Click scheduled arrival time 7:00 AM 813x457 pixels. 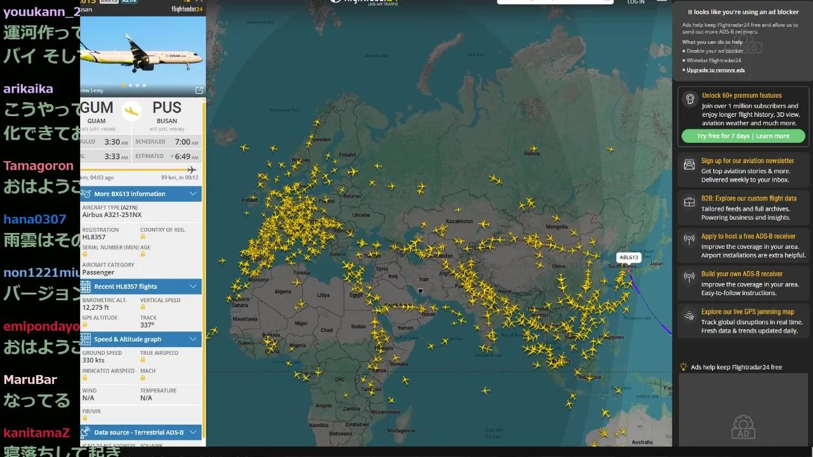[x=186, y=142]
